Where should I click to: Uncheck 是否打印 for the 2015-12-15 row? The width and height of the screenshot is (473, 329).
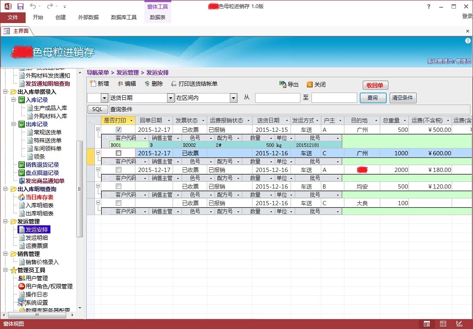(118, 130)
